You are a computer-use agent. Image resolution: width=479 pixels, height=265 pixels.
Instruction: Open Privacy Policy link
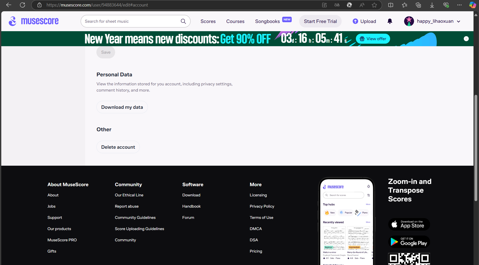[262, 206]
